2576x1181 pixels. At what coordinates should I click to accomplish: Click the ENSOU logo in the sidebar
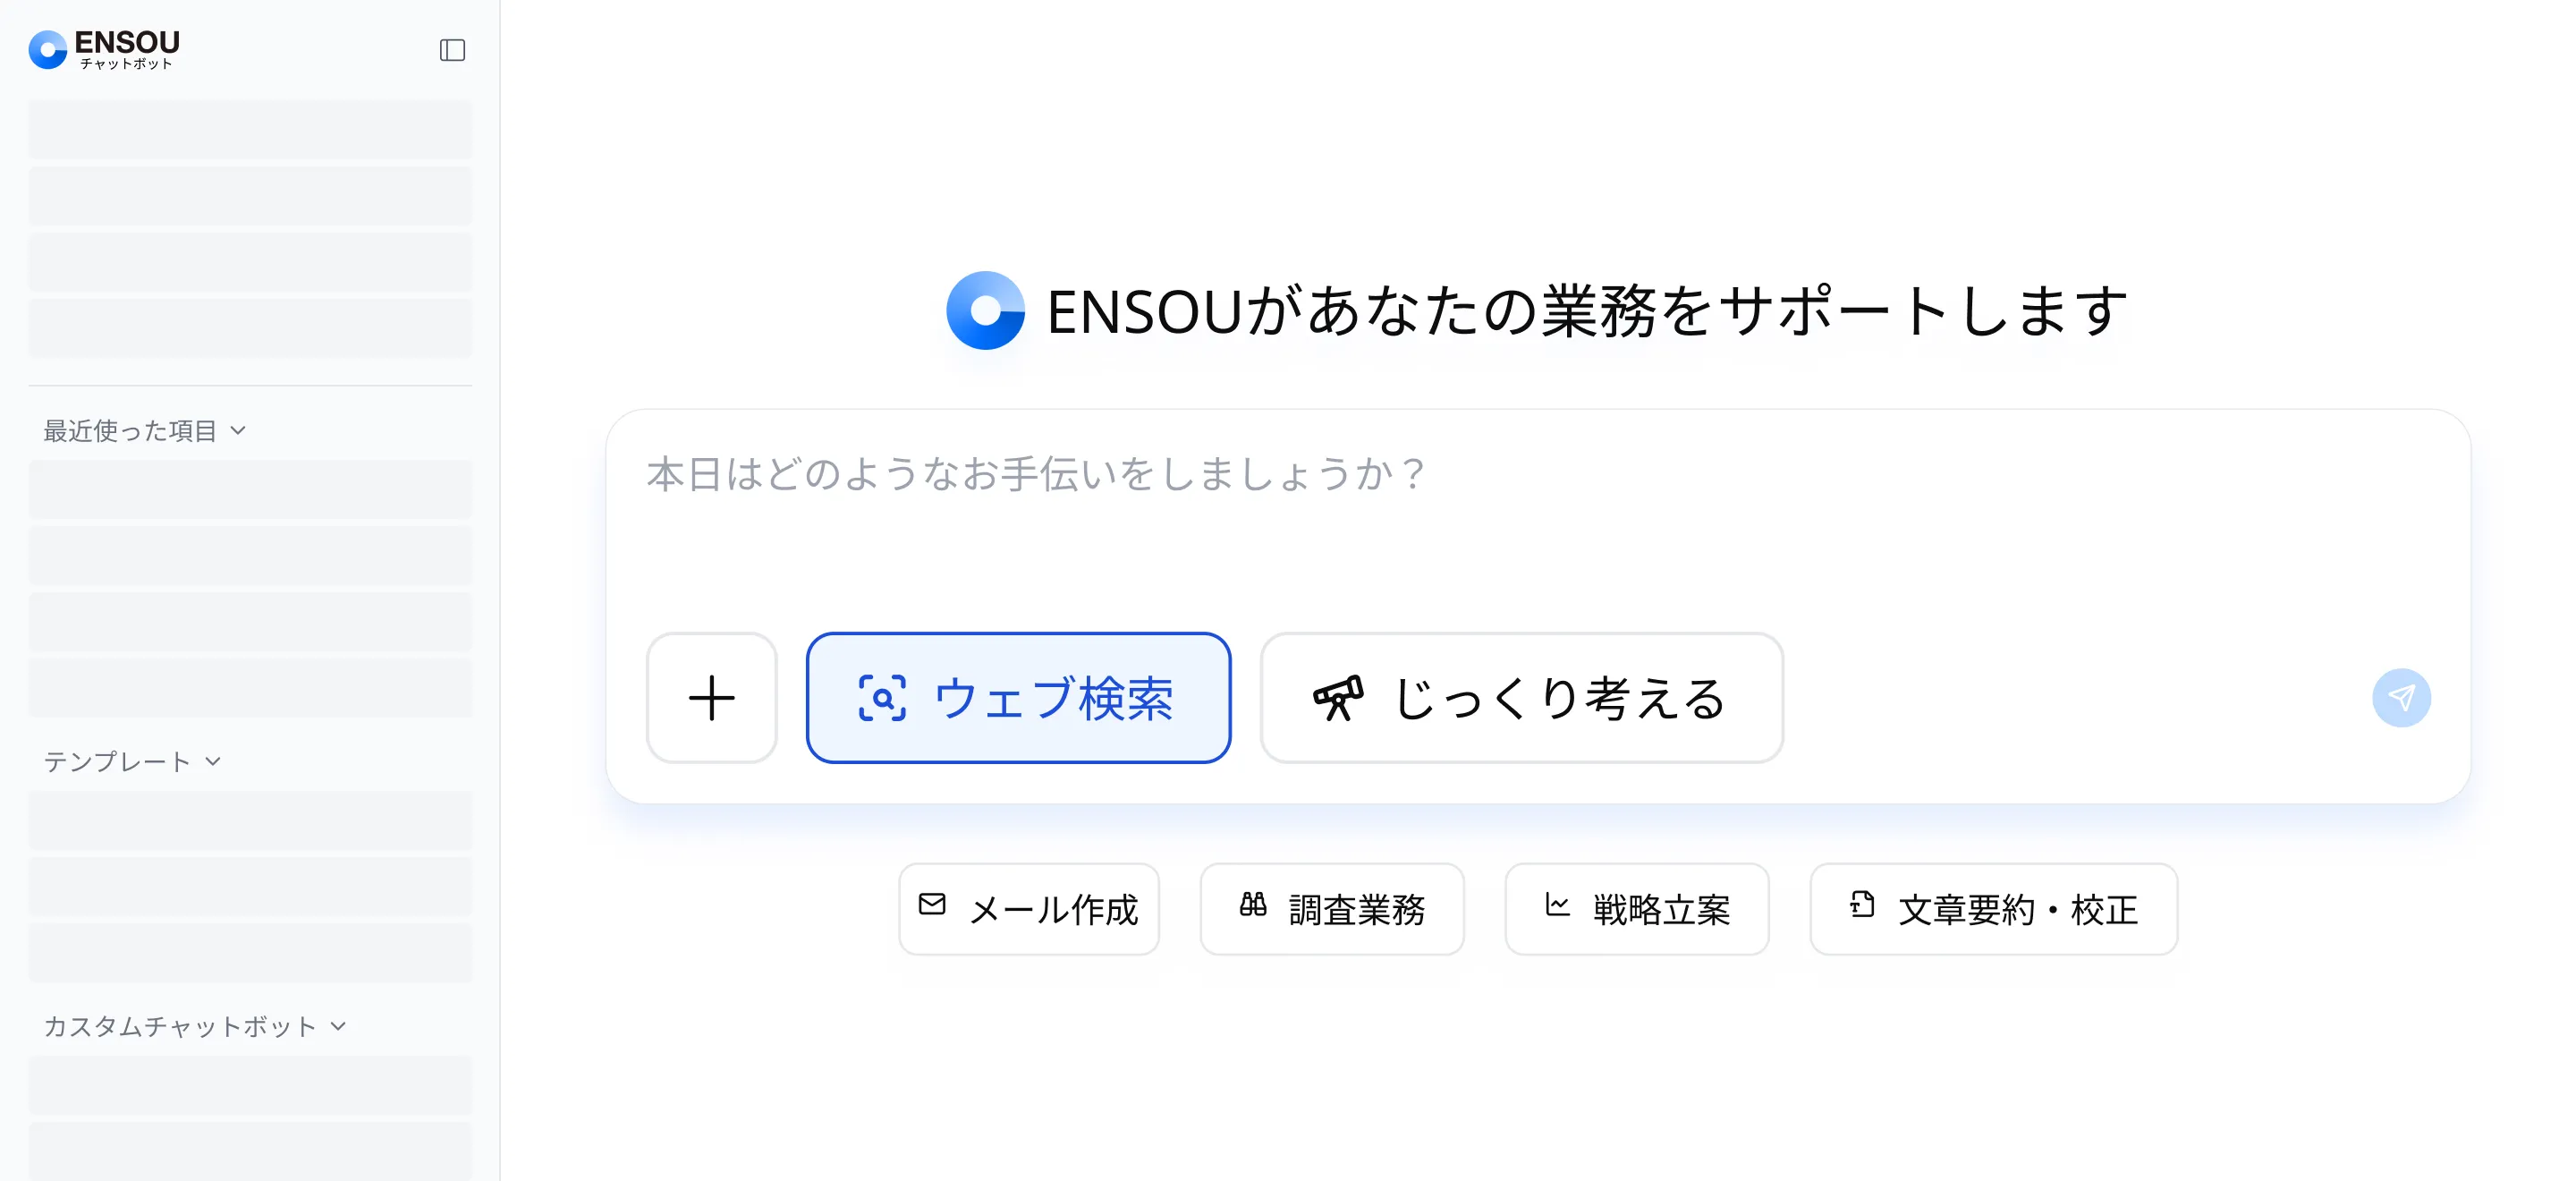104,49
